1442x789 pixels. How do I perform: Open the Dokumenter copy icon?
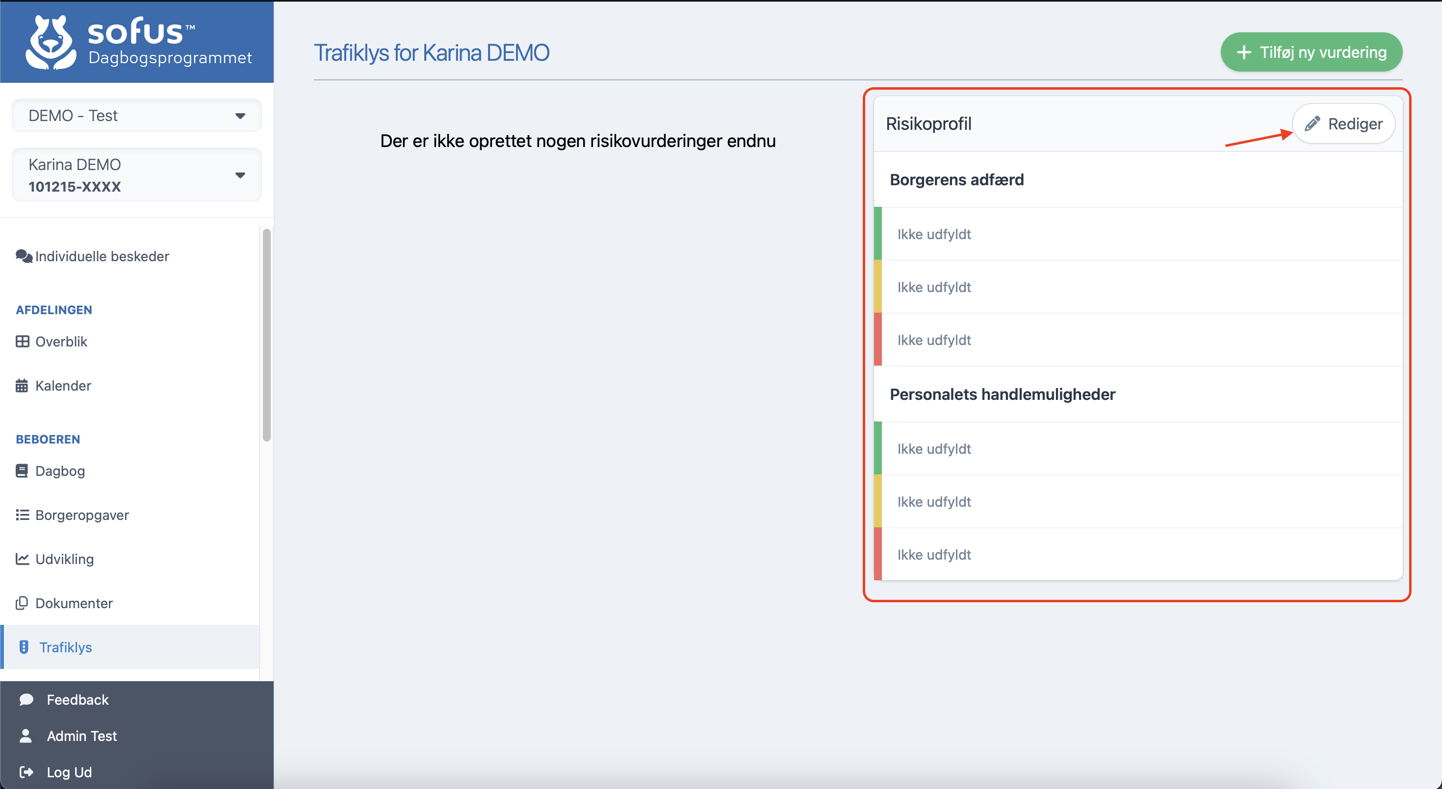[23, 603]
